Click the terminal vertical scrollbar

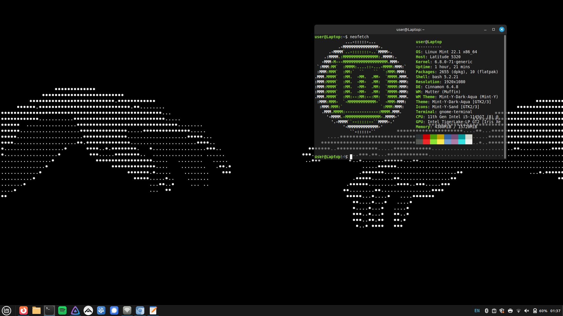point(505,97)
